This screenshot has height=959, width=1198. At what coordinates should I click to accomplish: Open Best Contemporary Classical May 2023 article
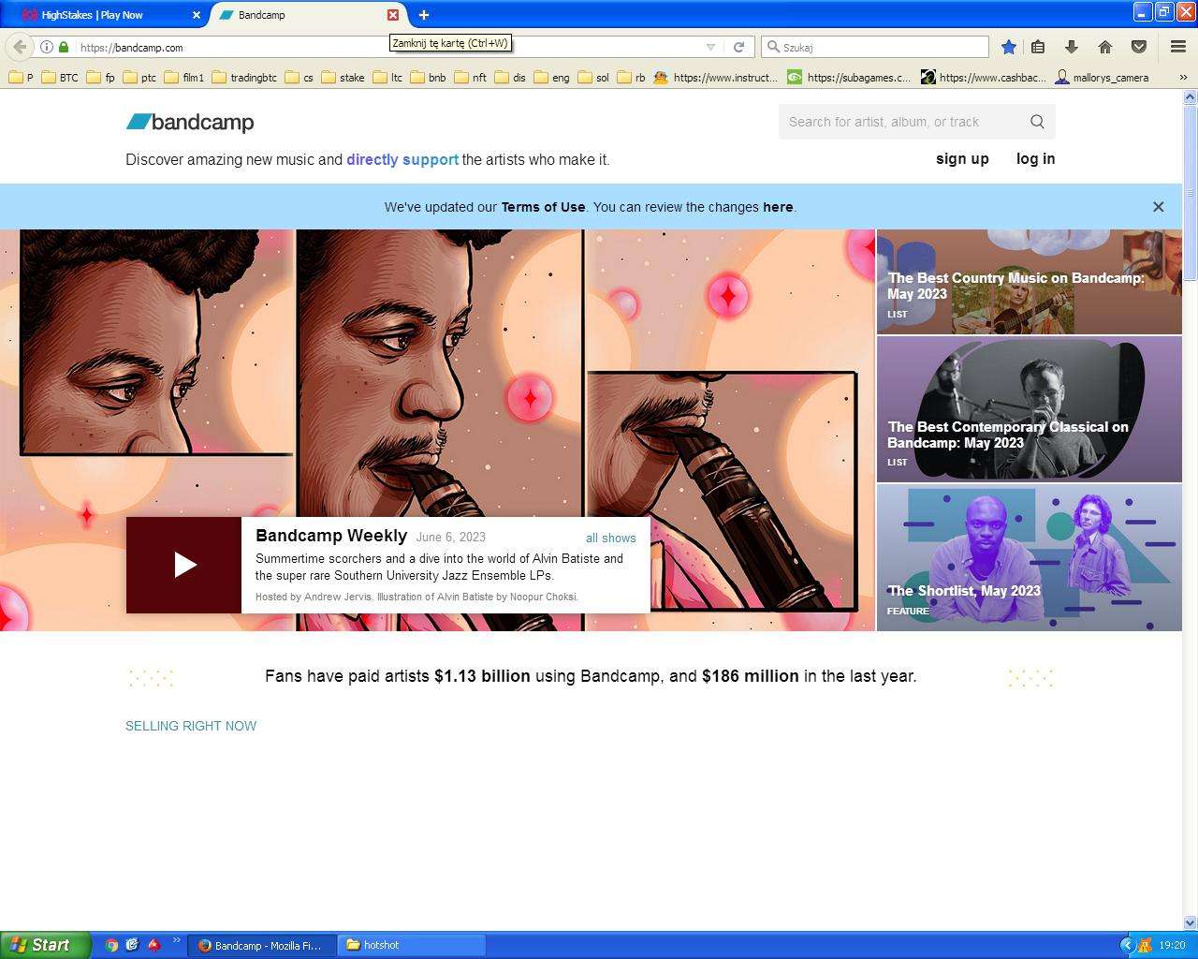pos(1029,409)
